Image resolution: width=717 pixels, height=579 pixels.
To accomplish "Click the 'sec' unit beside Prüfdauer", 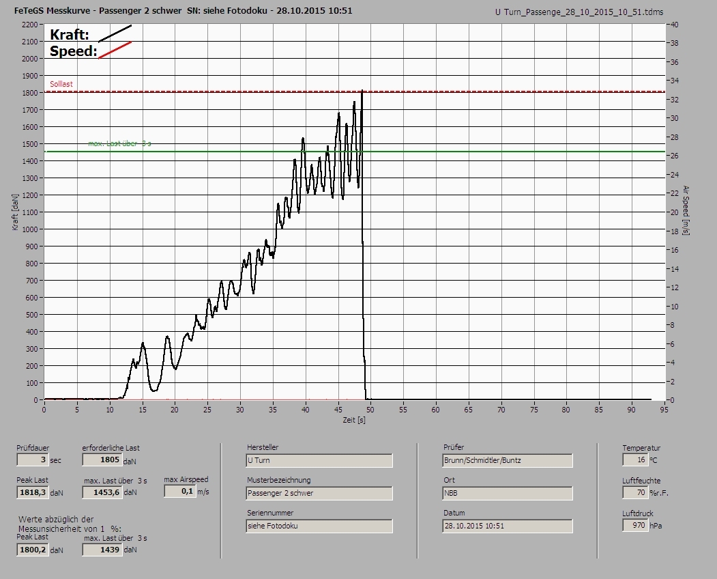I will pyautogui.click(x=56, y=460).
